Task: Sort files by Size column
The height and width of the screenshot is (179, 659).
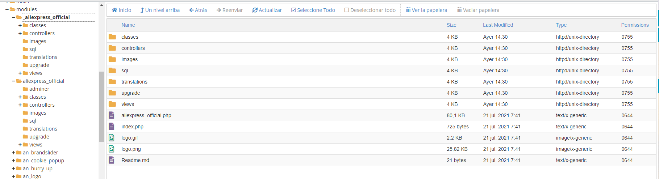Action: [451, 25]
